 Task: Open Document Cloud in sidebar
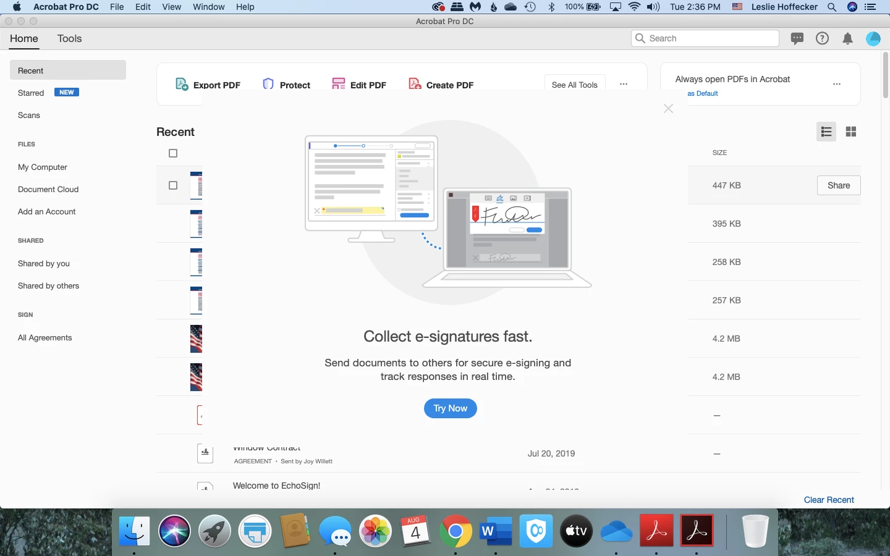48,189
